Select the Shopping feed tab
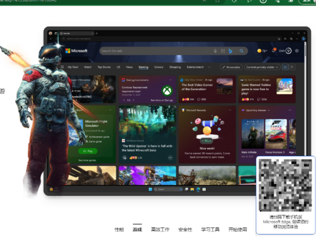The height and width of the screenshot is (237, 316). (175, 67)
